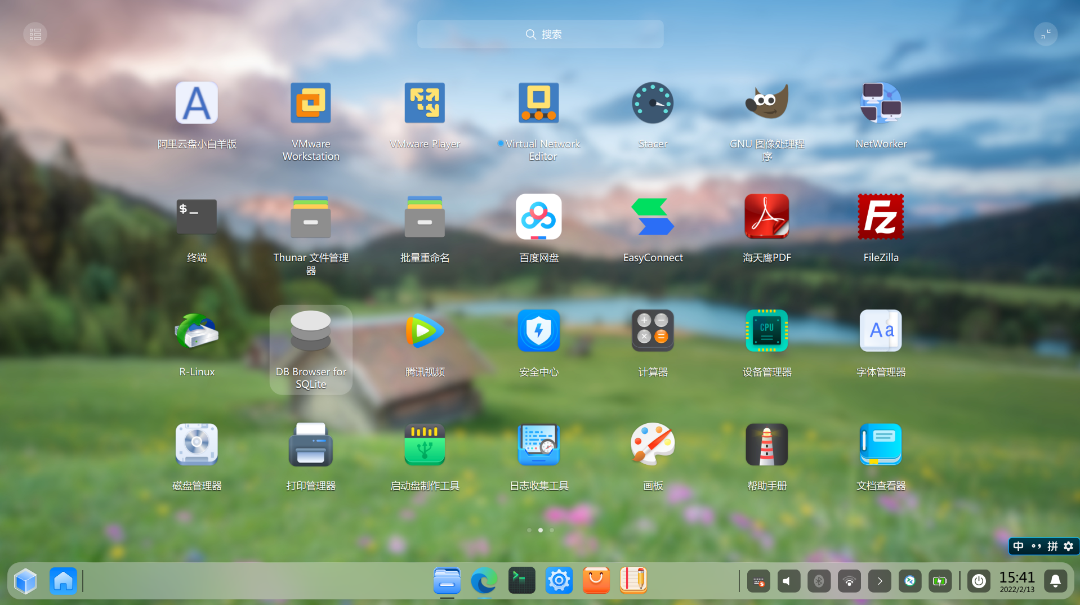Go to the first launcher page dot
1080x605 pixels.
[529, 530]
